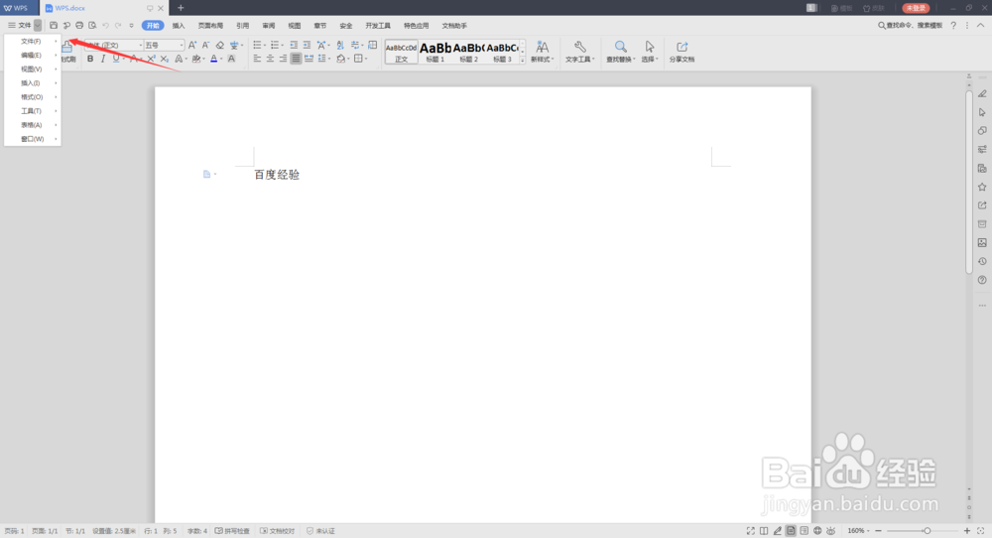The height and width of the screenshot is (538, 992).
Task: Open the New Style tool
Action: point(543,52)
